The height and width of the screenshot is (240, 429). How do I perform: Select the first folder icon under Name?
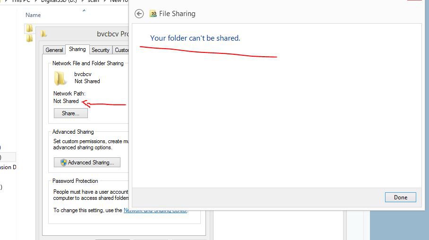pyautogui.click(x=29, y=29)
